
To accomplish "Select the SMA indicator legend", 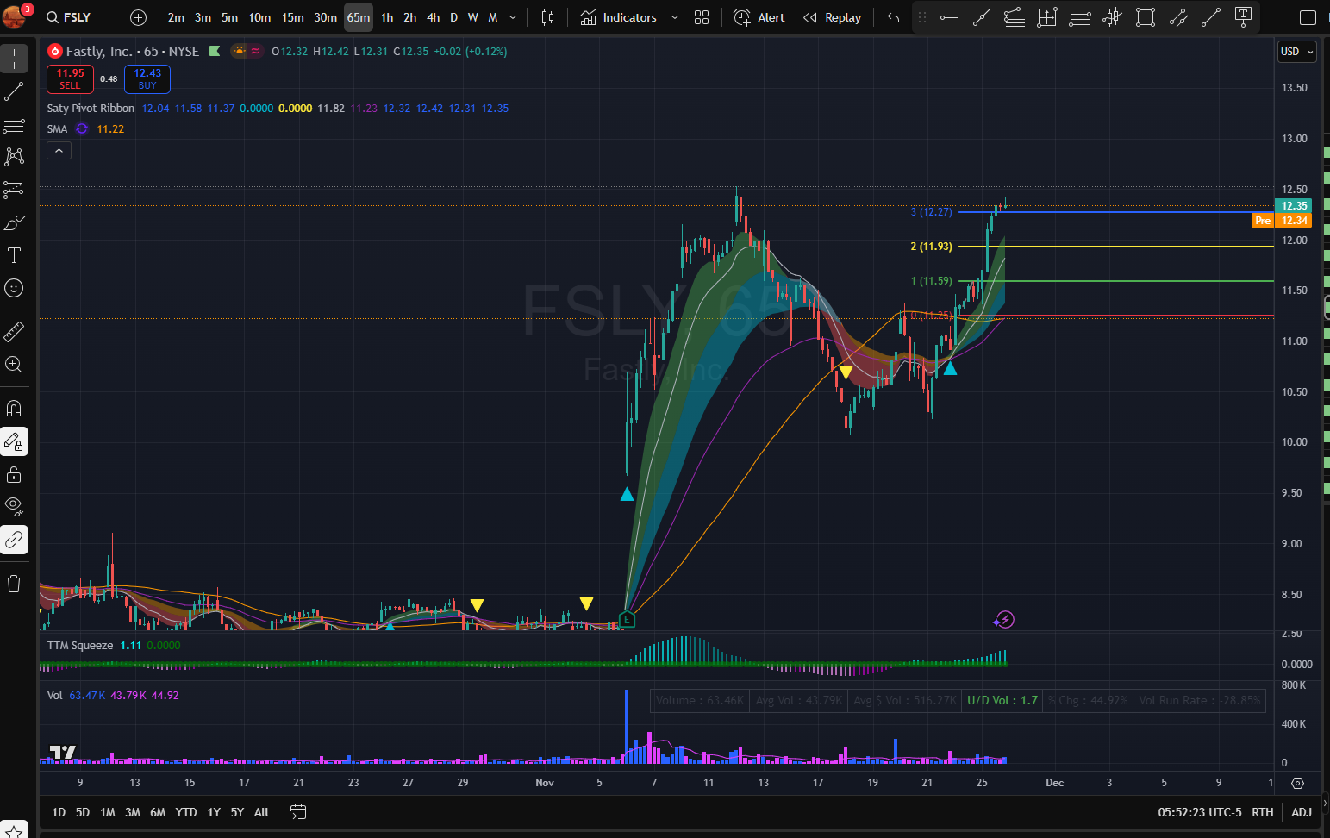I will tap(57, 129).
